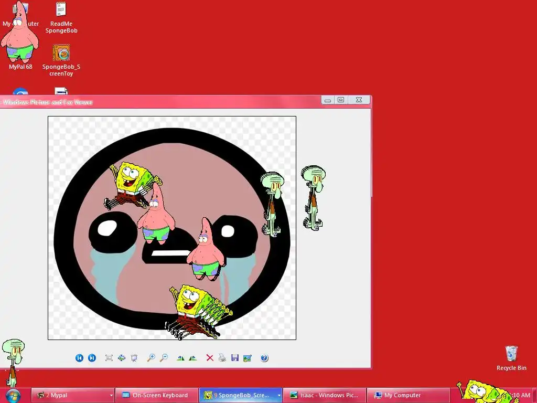Go to the previous image in viewer
Image resolution: width=537 pixels, height=403 pixels.
(79, 358)
